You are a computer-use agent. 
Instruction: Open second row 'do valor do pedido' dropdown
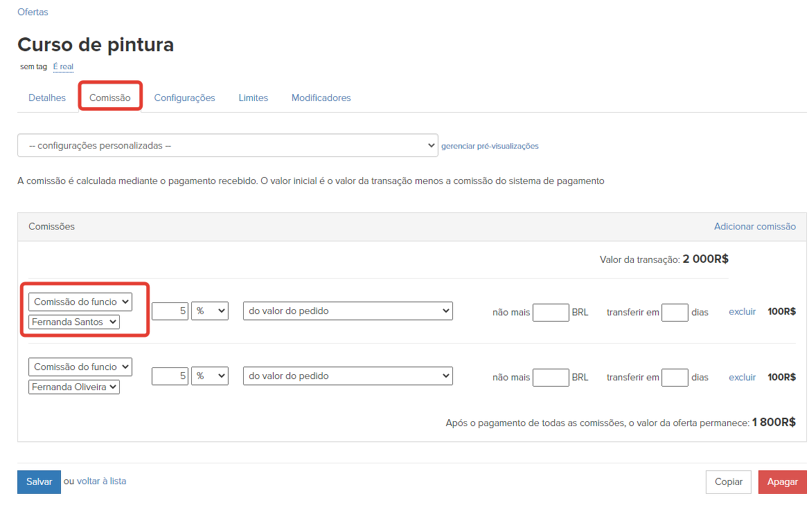pyautogui.click(x=348, y=376)
